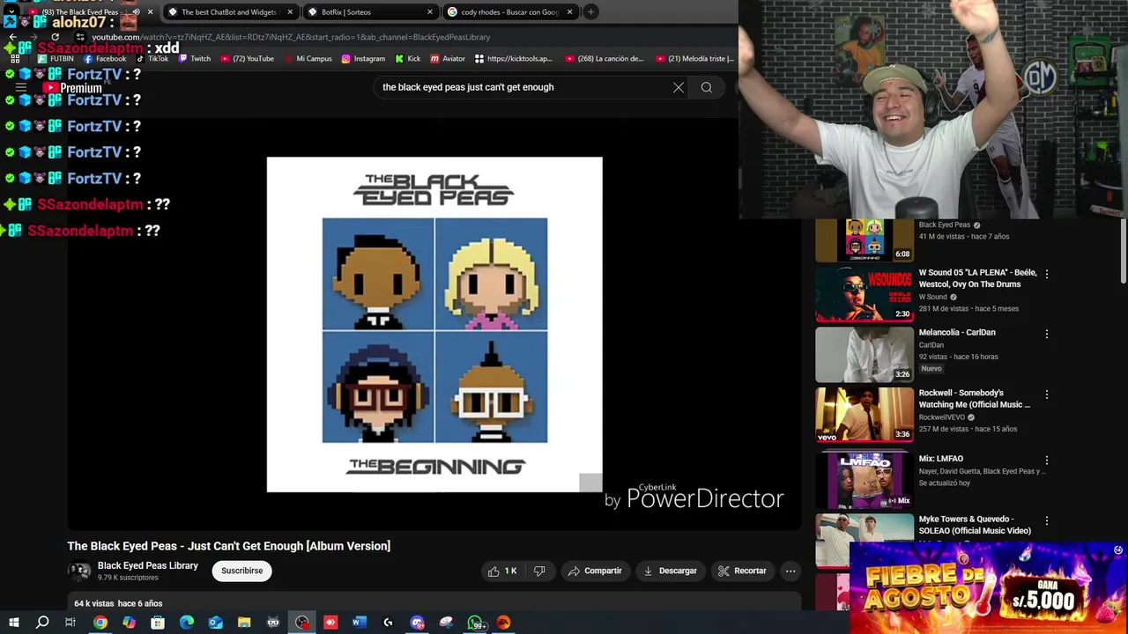The height and width of the screenshot is (634, 1128).
Task: Switch to The best ChatBot and Widgets tab
Action: pos(229,12)
